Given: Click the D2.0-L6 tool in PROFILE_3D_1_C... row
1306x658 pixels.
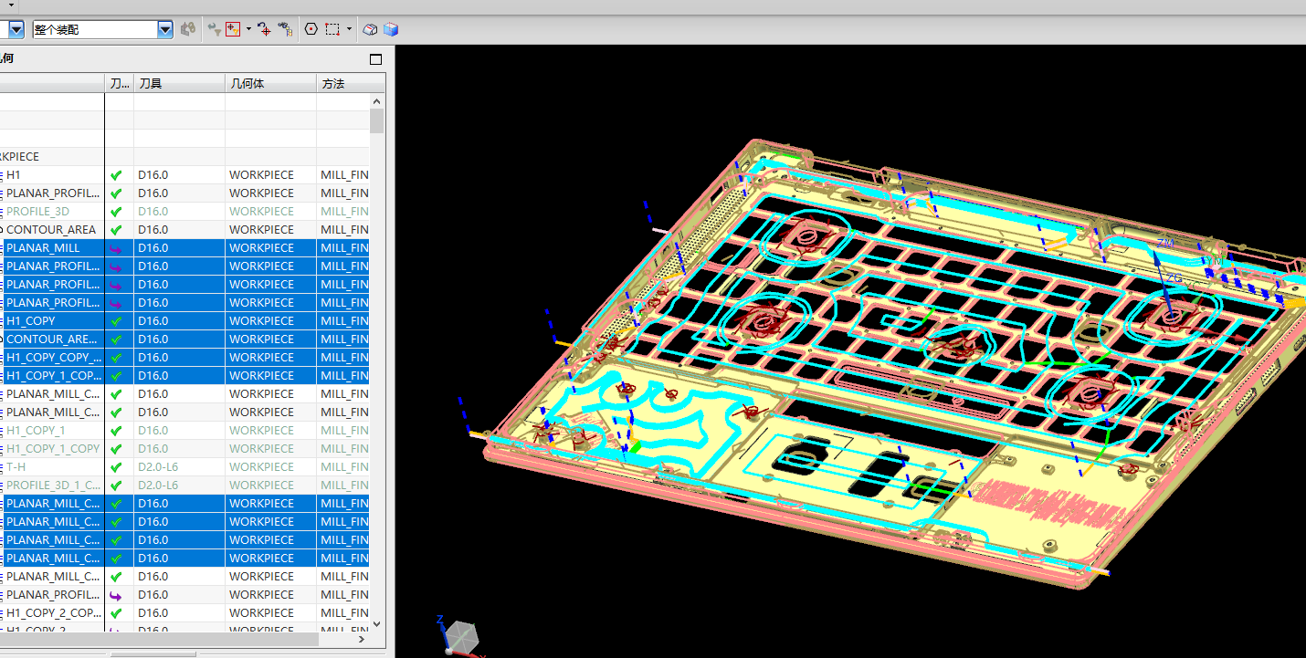Looking at the screenshot, I should (158, 485).
